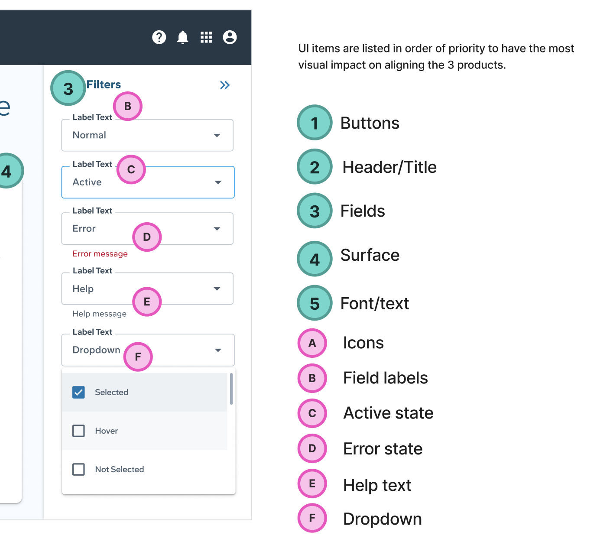Collapse the field showing the value Dropdown
The height and width of the screenshot is (545, 597).
[148, 350]
